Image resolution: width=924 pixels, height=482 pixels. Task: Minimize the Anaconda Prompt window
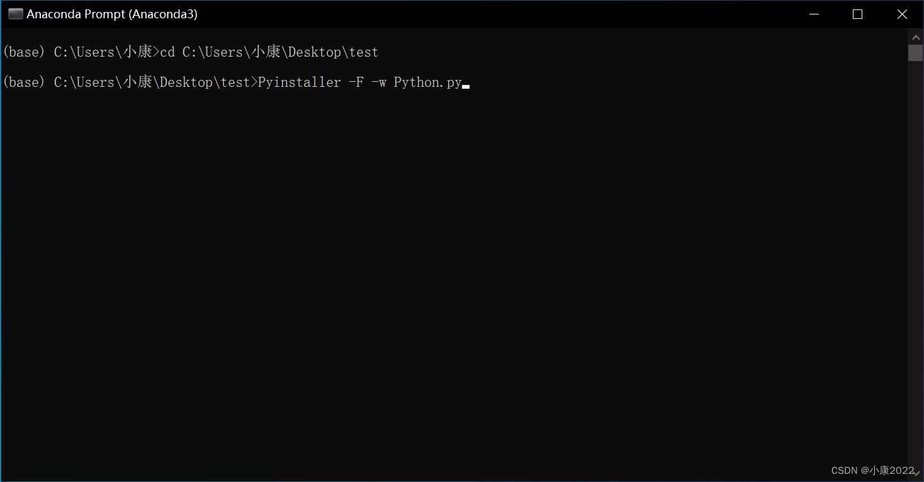tap(814, 14)
